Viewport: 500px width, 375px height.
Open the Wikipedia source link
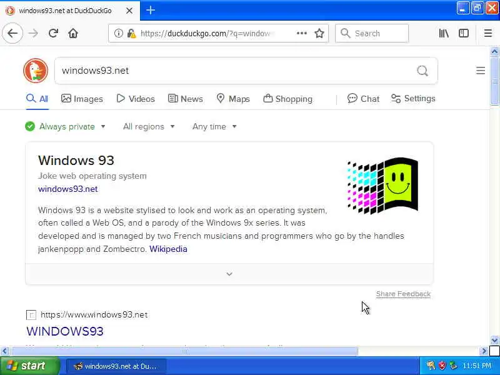tap(168, 249)
